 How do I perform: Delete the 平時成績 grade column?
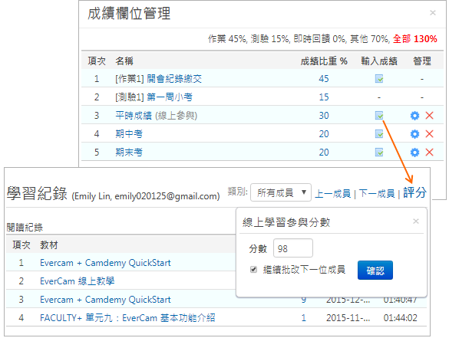pos(429,116)
